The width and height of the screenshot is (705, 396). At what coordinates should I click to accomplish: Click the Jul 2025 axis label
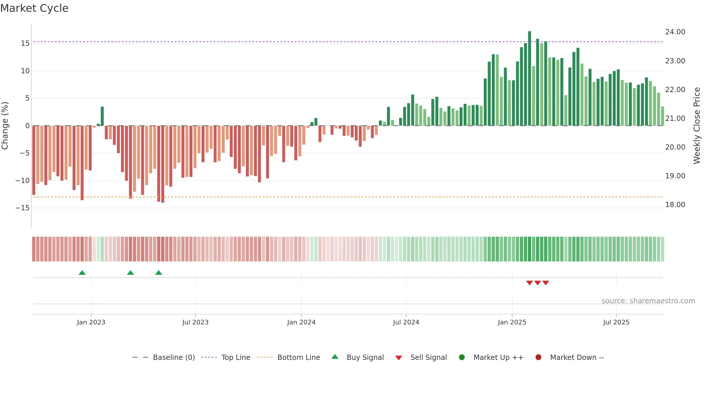616,322
